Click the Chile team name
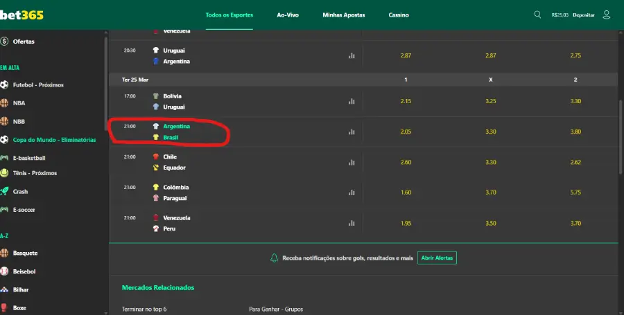624x315 pixels. (x=170, y=157)
